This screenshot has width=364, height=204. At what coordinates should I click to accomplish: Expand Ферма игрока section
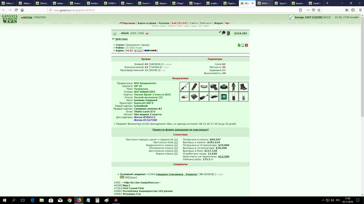coord(176,154)
